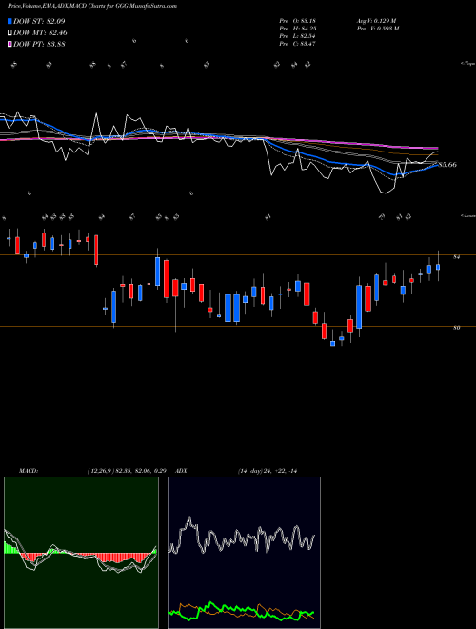
Task: Click the 'Pre C: 83.47' close value
Action: pos(298,43)
